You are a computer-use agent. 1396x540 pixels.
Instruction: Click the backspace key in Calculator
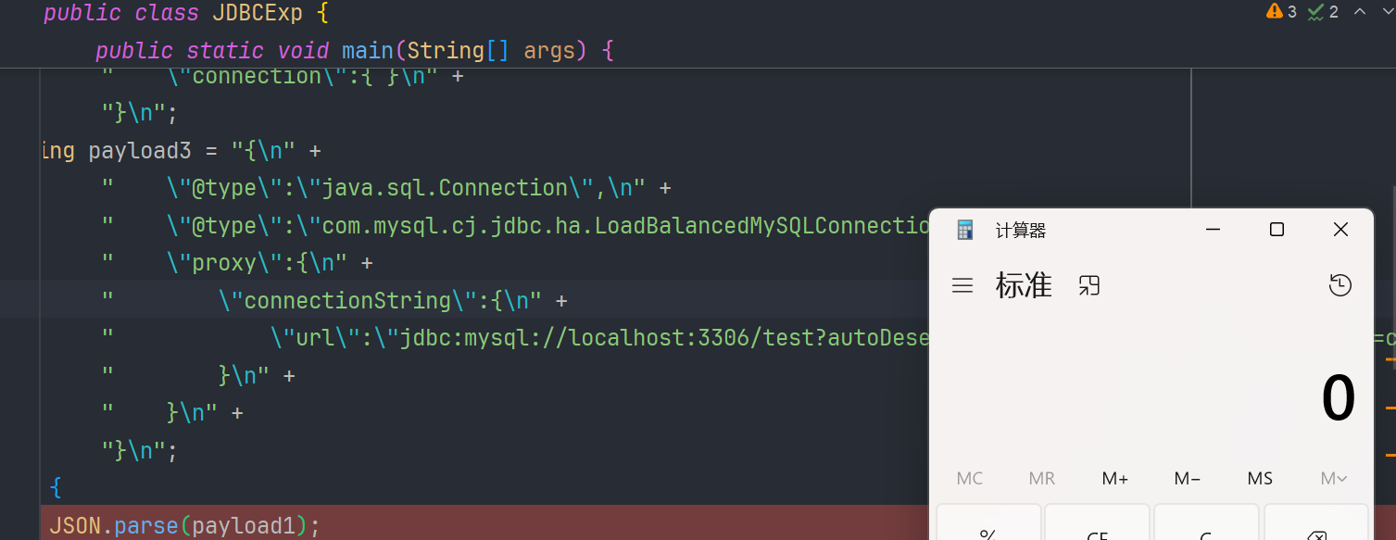point(1315,524)
